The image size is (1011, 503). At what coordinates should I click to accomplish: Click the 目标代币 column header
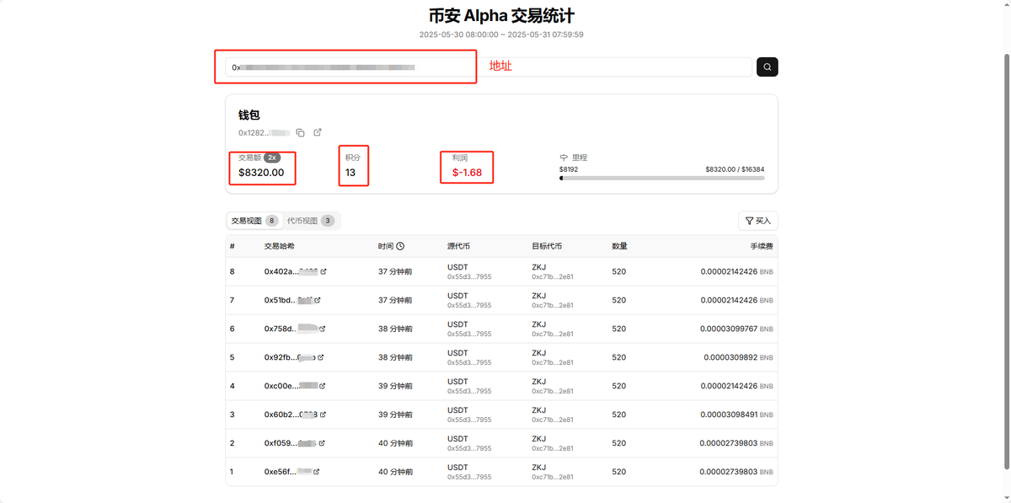coord(547,246)
